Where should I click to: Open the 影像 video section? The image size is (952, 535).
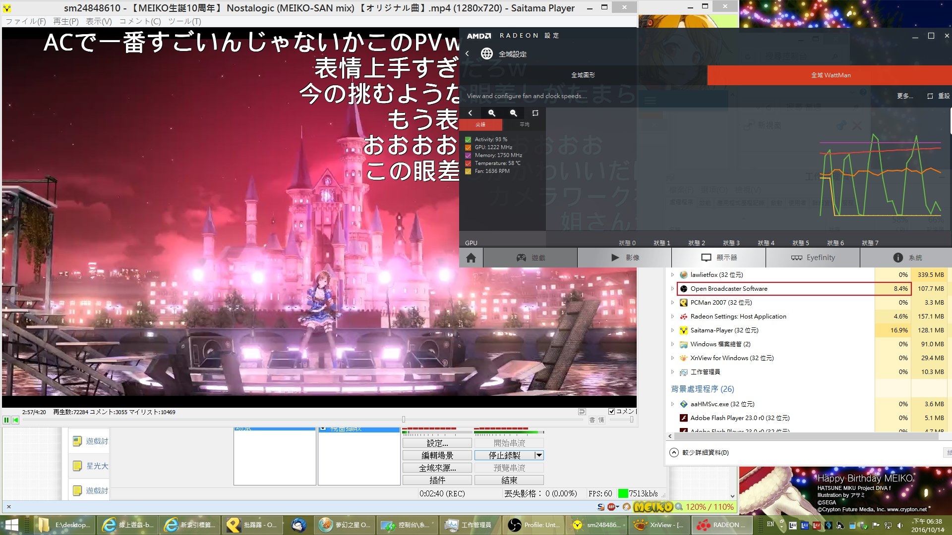[625, 258]
